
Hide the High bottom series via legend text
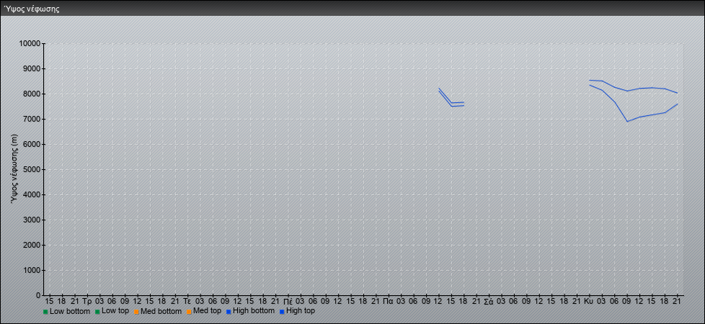pyautogui.click(x=254, y=311)
